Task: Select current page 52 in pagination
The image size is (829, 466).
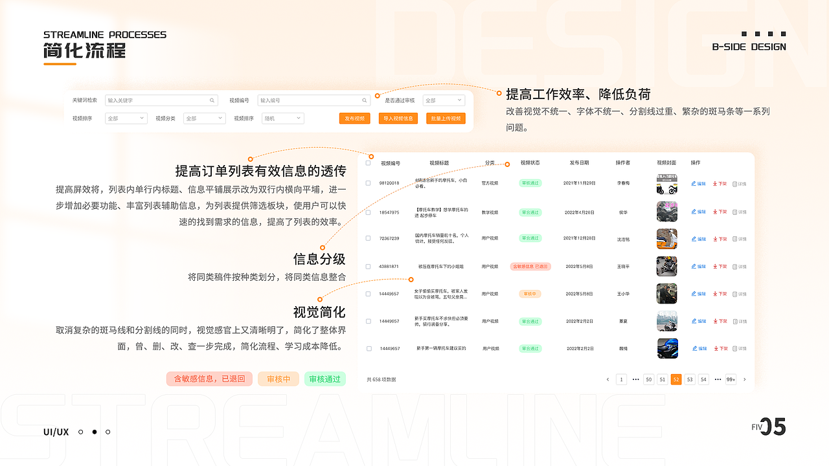Action: (676, 379)
